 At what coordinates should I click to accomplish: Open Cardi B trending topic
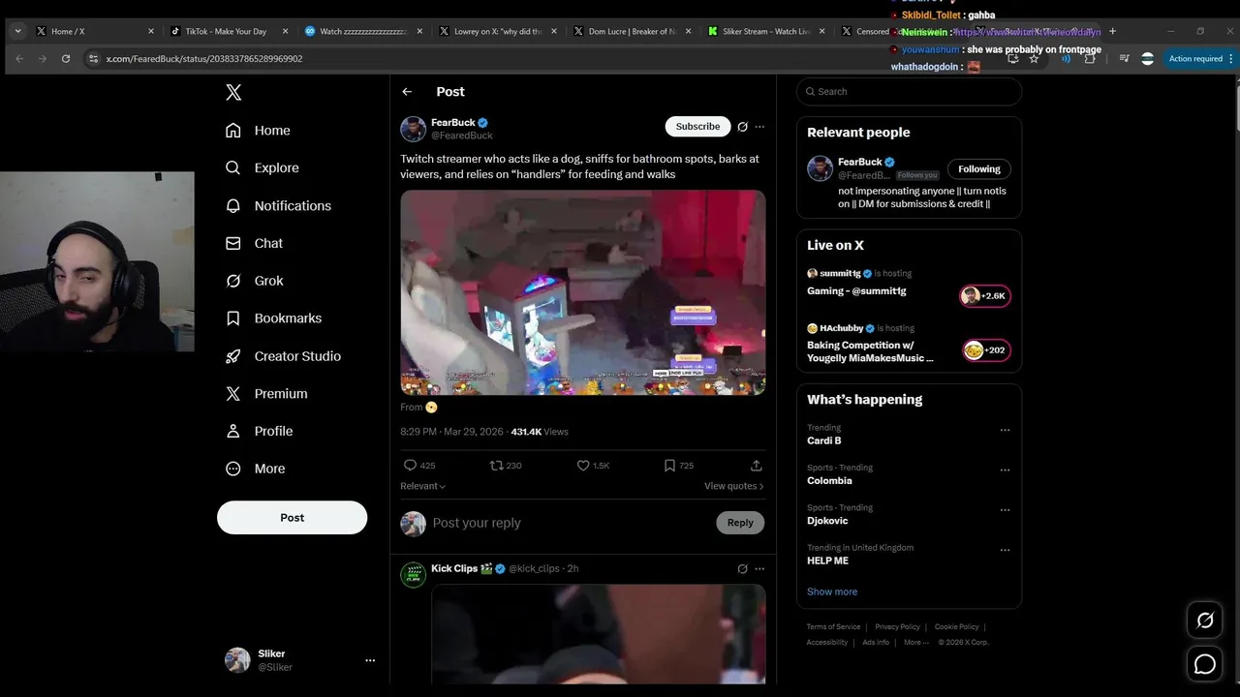tap(824, 440)
